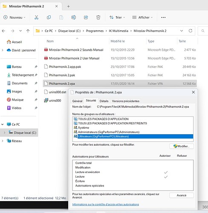Open the Afficher view dropdown

(142, 17)
